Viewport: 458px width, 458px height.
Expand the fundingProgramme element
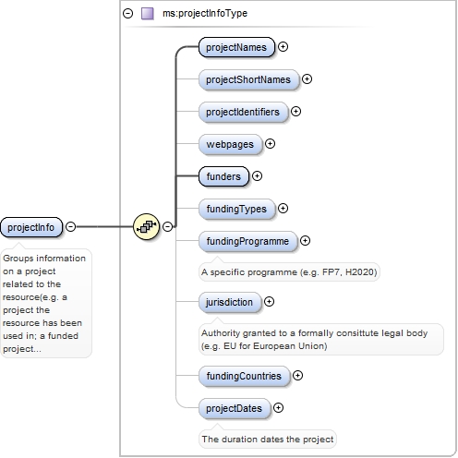tap(305, 241)
